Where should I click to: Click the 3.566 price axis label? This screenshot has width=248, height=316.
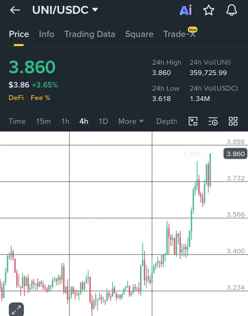click(236, 215)
